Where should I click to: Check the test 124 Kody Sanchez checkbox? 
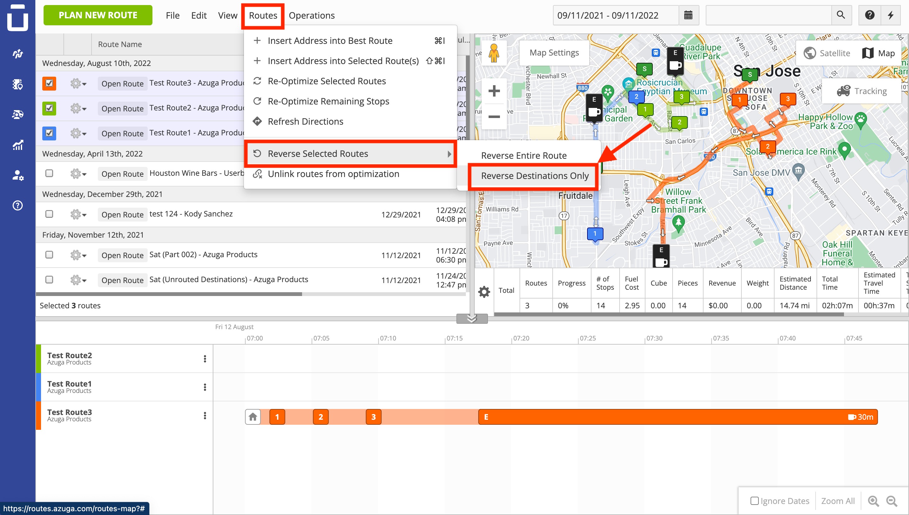[49, 214]
